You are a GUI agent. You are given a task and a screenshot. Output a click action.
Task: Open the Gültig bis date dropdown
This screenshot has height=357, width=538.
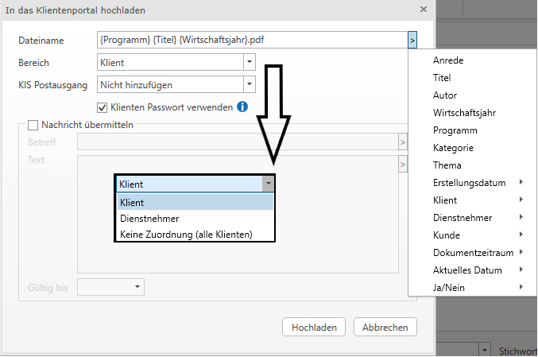coord(137,285)
